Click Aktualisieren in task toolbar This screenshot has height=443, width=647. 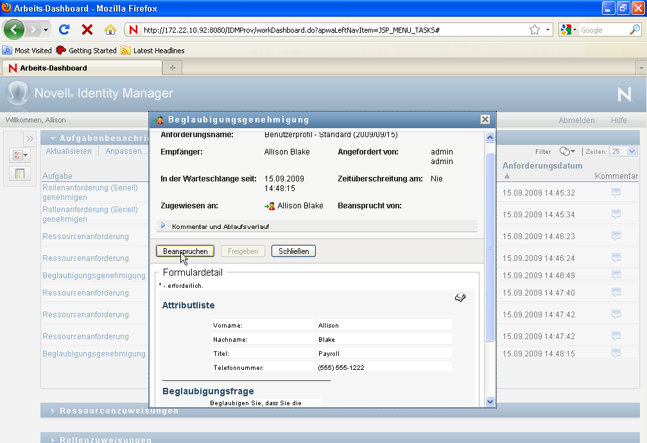coord(69,151)
